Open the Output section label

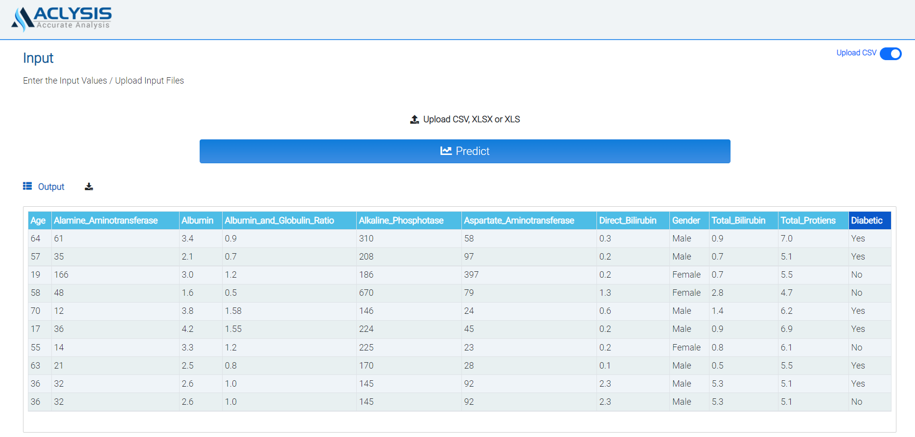(x=51, y=187)
